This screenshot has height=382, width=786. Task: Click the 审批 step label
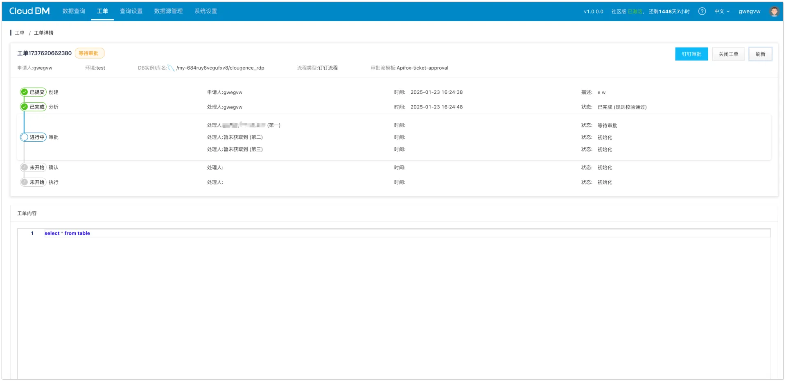point(54,137)
